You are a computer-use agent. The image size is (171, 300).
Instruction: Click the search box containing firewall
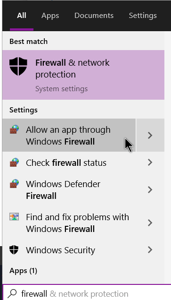pyautogui.click(x=87, y=293)
